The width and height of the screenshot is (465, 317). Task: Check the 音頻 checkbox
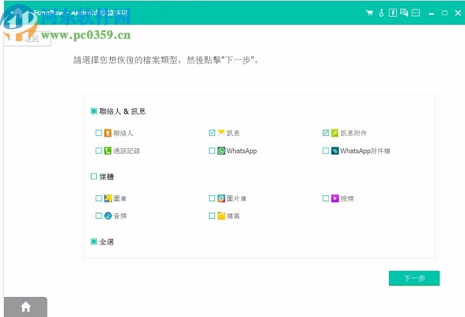click(99, 216)
